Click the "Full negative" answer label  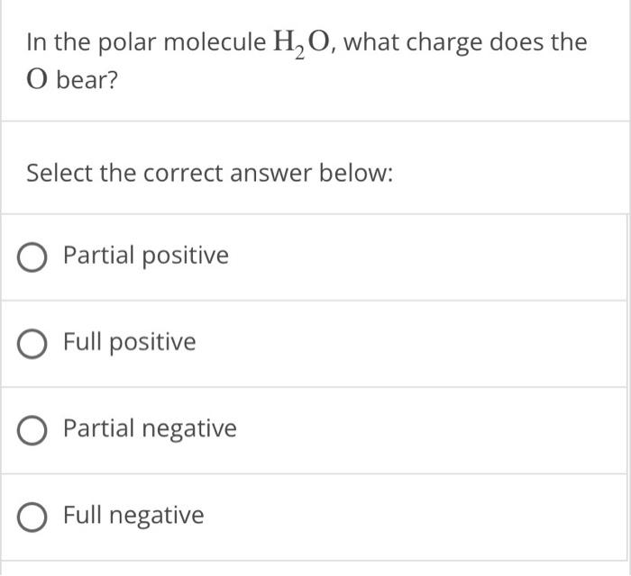pos(133,515)
